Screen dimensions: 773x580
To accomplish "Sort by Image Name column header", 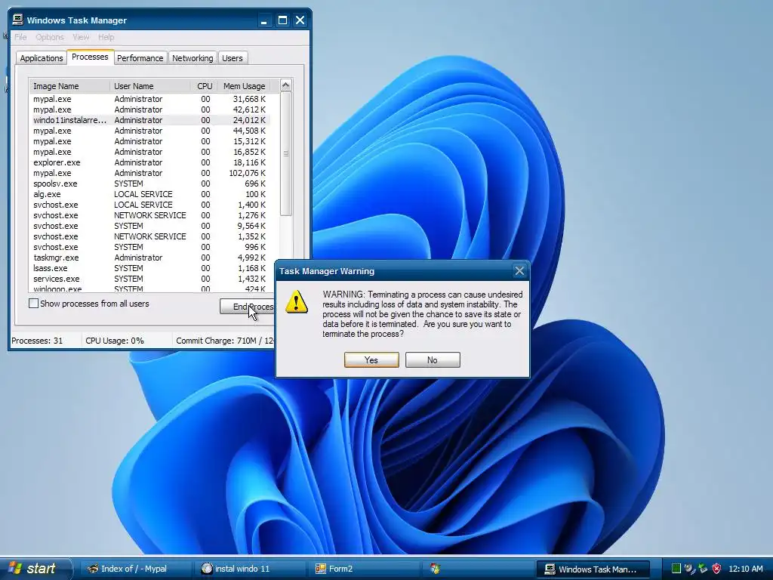I will tap(69, 86).
